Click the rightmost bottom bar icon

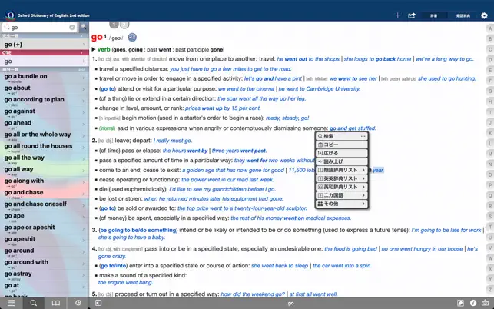pyautogui.click(x=486, y=303)
